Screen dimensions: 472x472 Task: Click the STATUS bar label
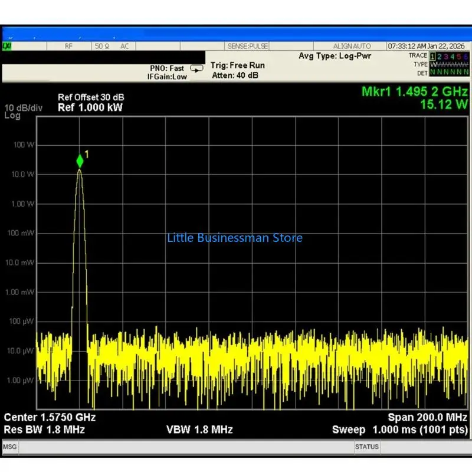click(366, 447)
